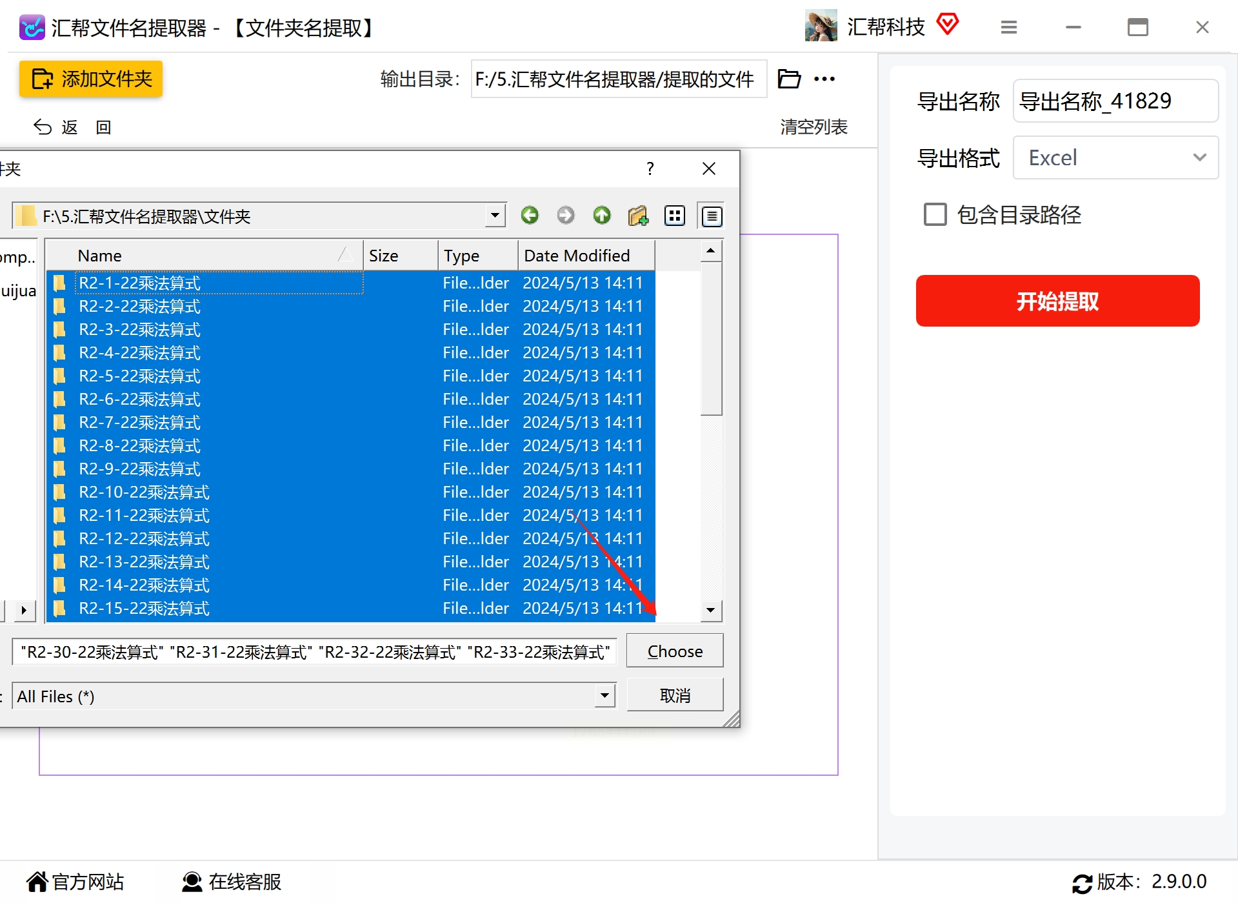Create a new folder in the dialog
The width and height of the screenshot is (1238, 903).
coord(638,215)
